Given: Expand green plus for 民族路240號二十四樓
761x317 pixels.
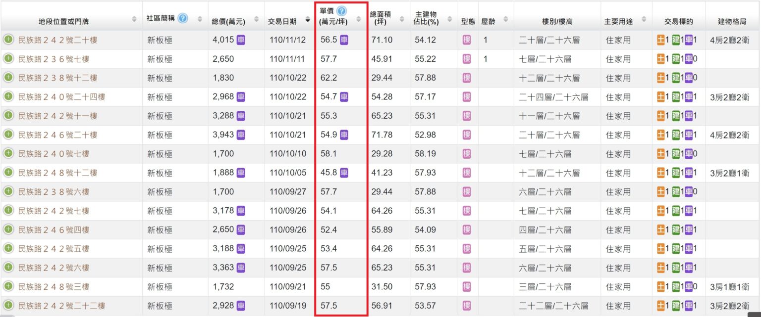Looking at the screenshot, I should coord(8,96).
